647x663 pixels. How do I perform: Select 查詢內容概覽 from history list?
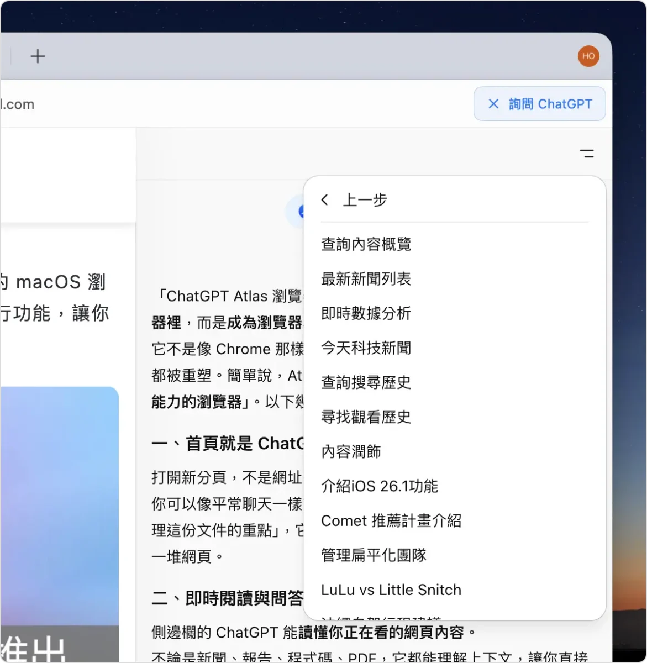(x=366, y=244)
